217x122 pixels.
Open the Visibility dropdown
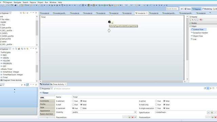(135, 112)
